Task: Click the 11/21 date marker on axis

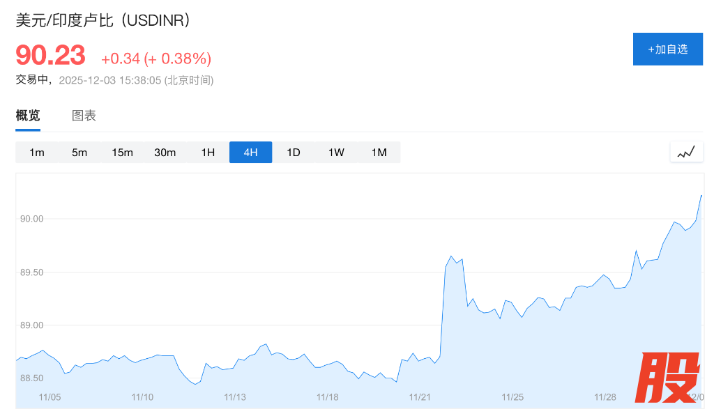Action: tap(420, 397)
